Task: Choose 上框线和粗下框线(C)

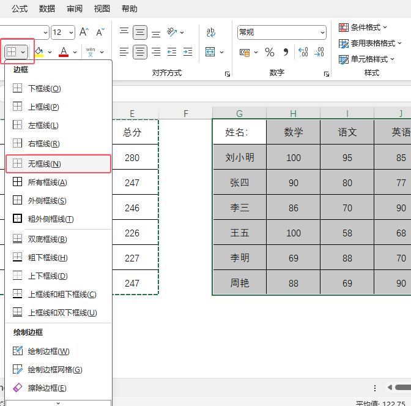Action: pos(58,294)
